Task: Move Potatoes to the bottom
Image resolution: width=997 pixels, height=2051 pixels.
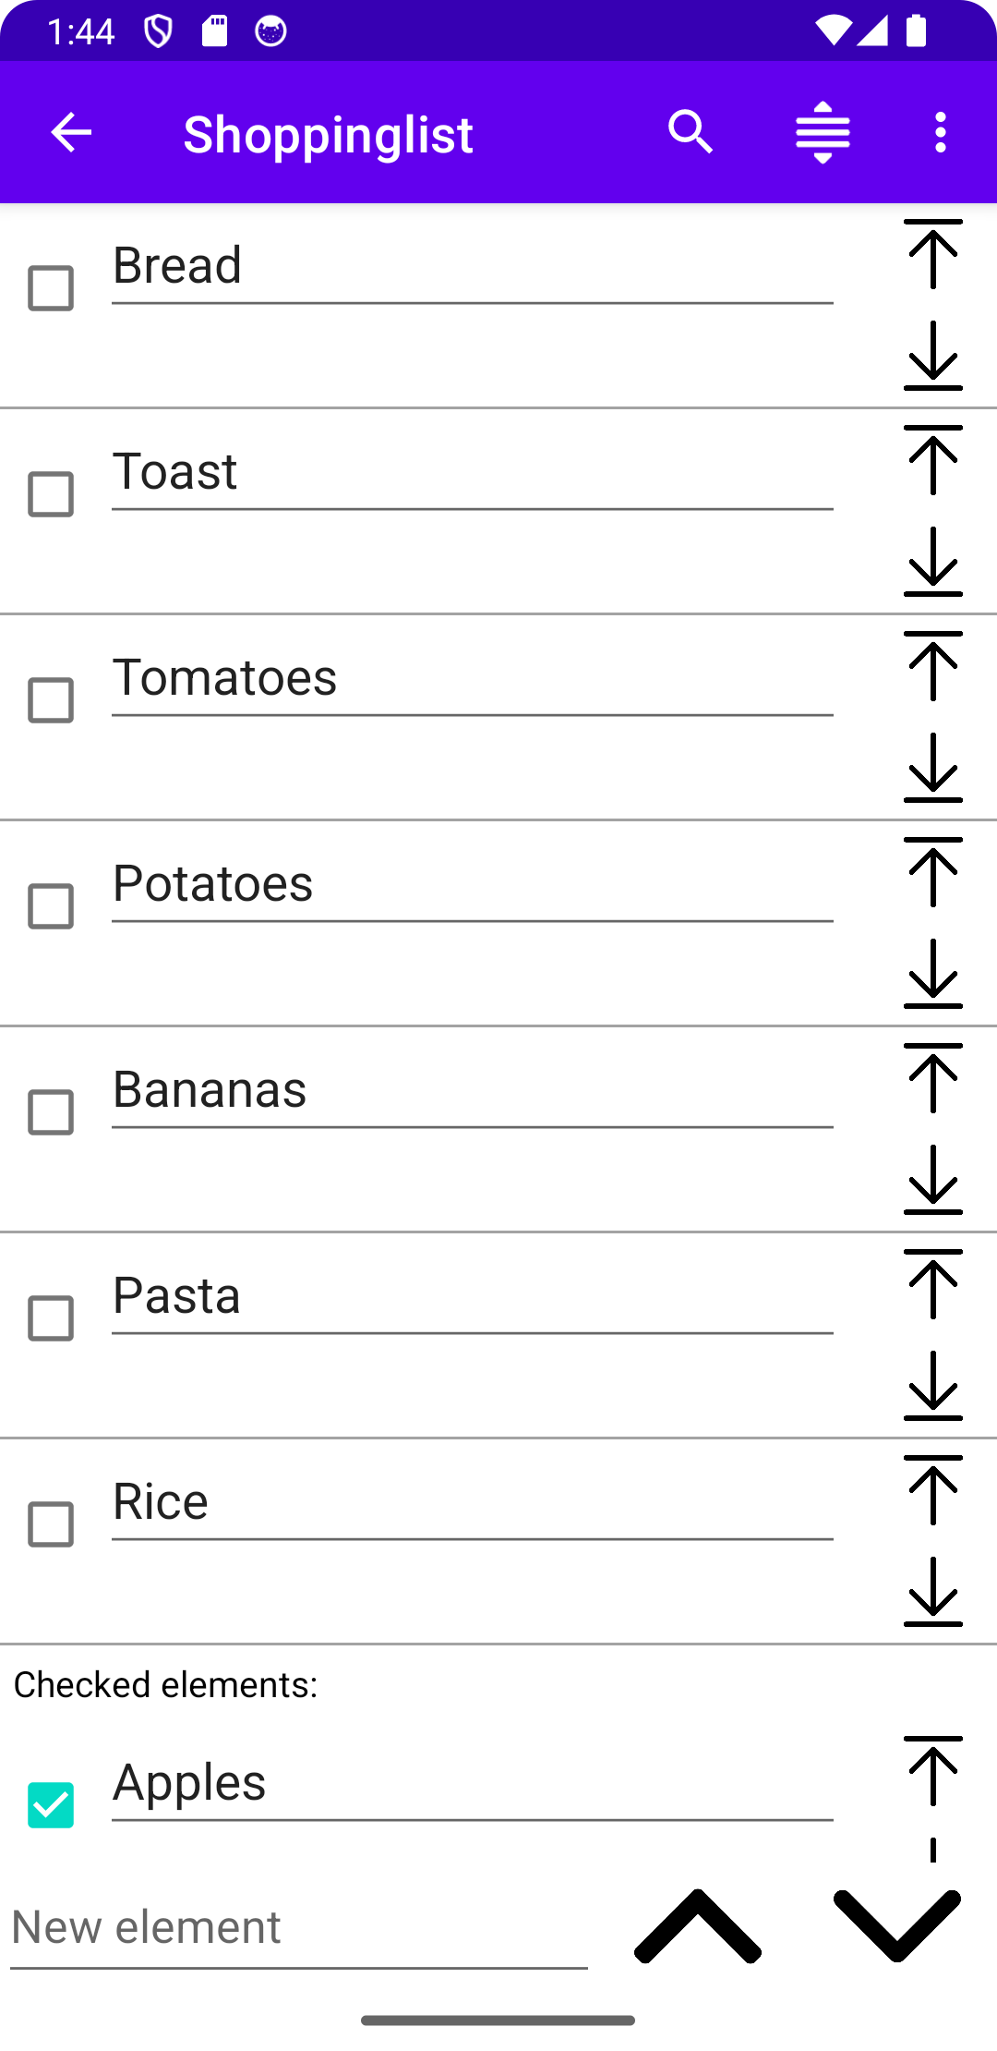Action: coord(932,974)
